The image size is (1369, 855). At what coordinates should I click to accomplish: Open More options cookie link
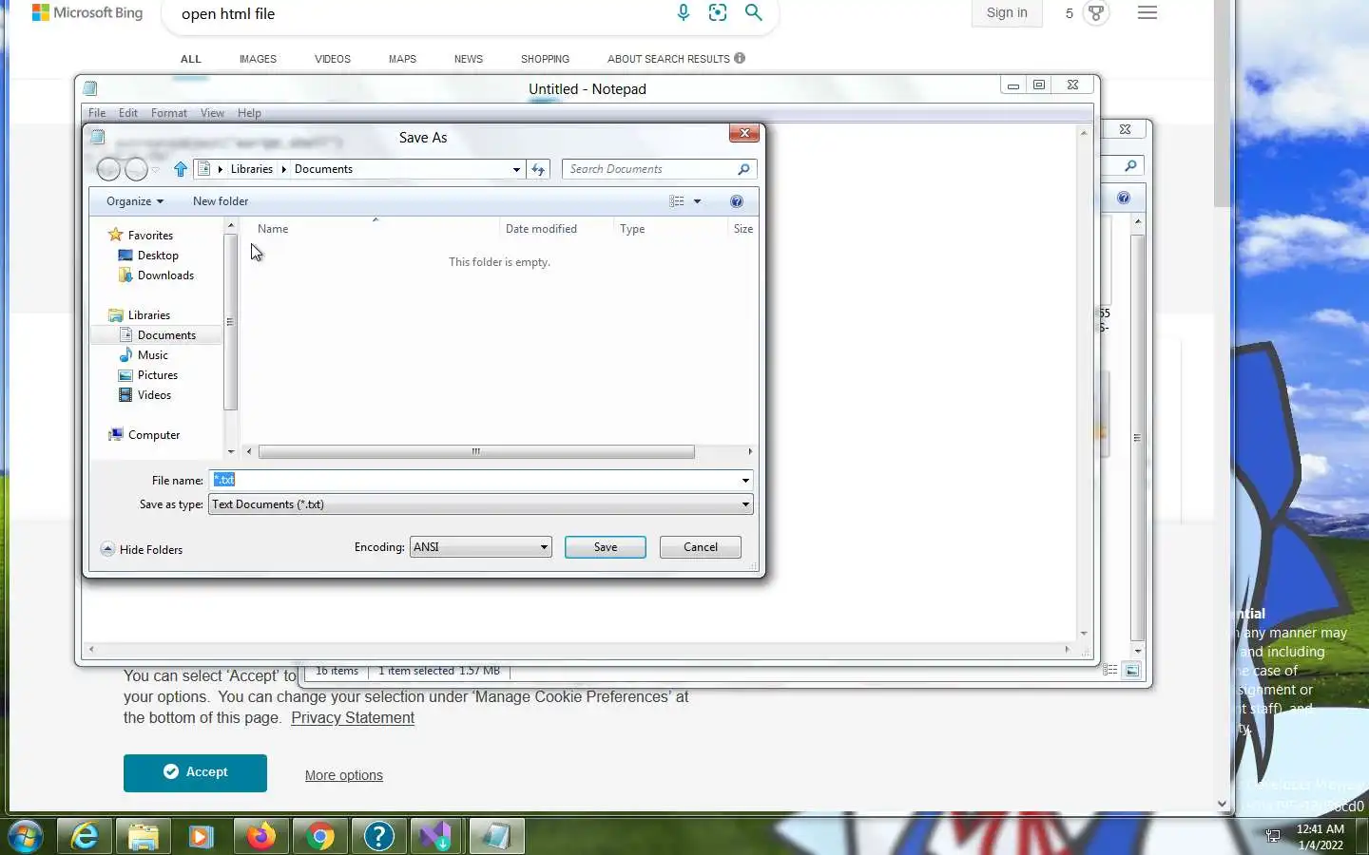(x=344, y=775)
